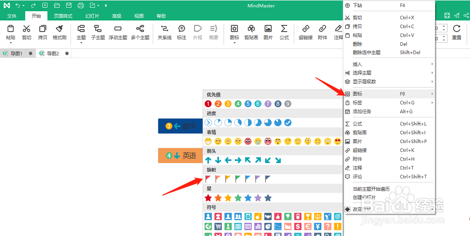
Task: Choose the checkmark complete progress icon
Action: [288, 123]
